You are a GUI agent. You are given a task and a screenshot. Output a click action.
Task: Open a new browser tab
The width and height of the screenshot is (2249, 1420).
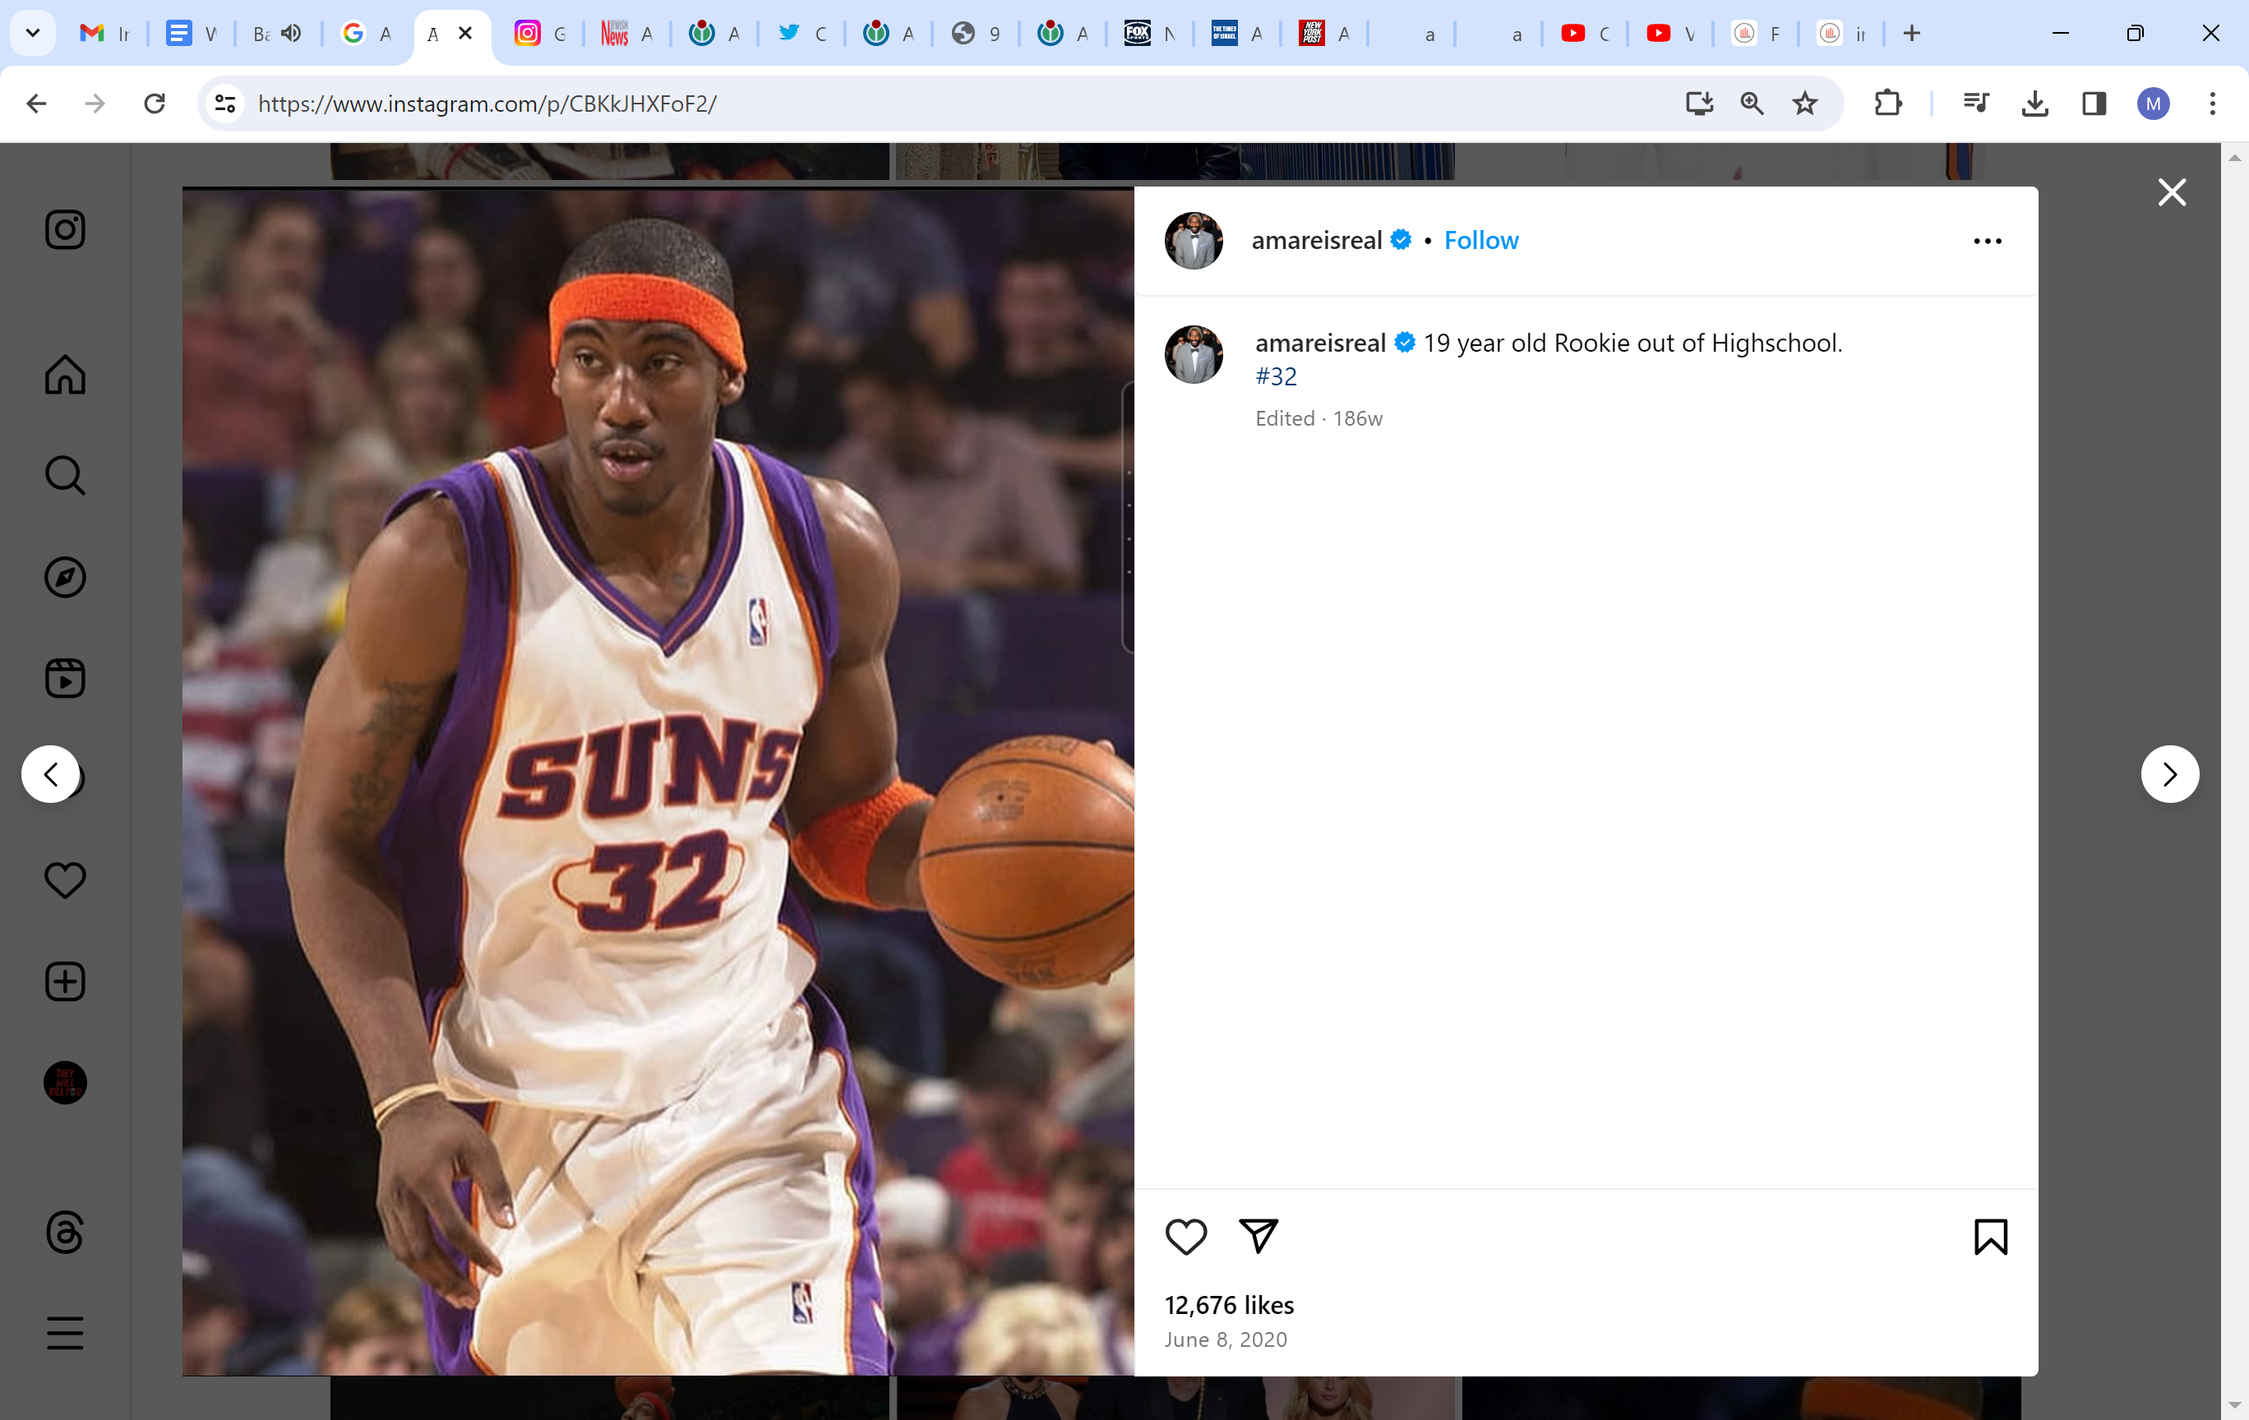point(1912,34)
